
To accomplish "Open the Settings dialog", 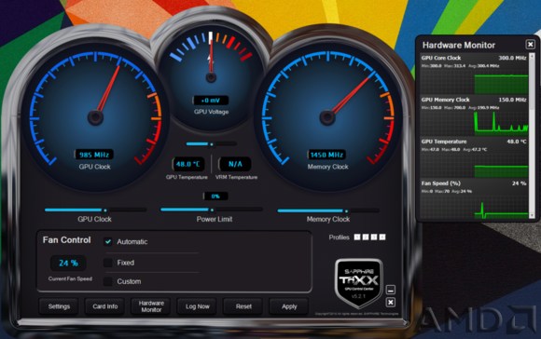I will point(59,306).
